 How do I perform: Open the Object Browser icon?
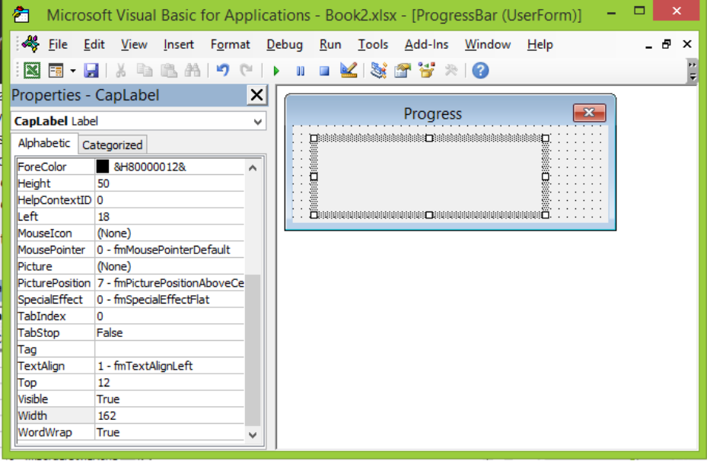tap(427, 71)
